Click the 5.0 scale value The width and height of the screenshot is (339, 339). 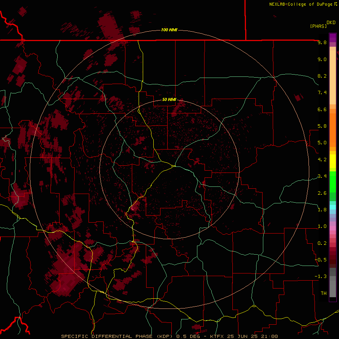click(322, 143)
